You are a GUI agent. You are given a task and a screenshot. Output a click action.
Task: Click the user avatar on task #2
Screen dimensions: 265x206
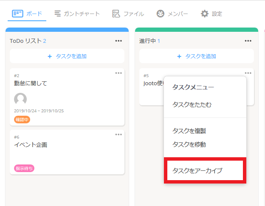[x=20, y=99]
